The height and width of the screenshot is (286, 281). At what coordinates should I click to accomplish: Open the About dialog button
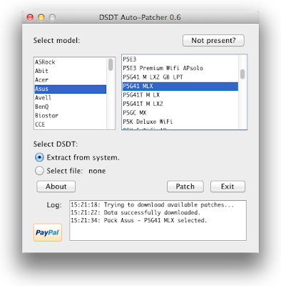(x=56, y=187)
